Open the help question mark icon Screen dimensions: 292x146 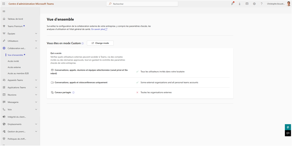click(261, 4)
